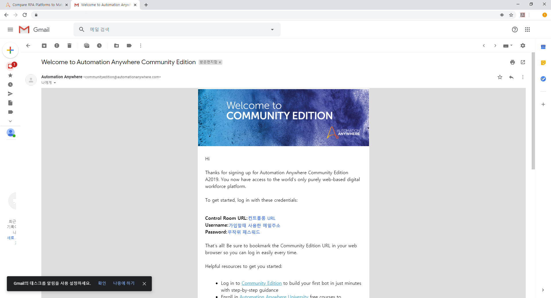Image resolution: width=551 pixels, height=298 pixels.
Task: Get add-ons plus button
Action: tap(543, 104)
